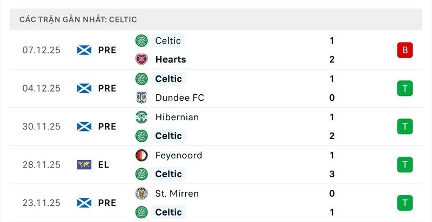Open the St. Mirren team link

(177, 193)
